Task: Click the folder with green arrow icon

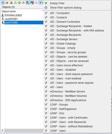Action: (x=11, y=3)
